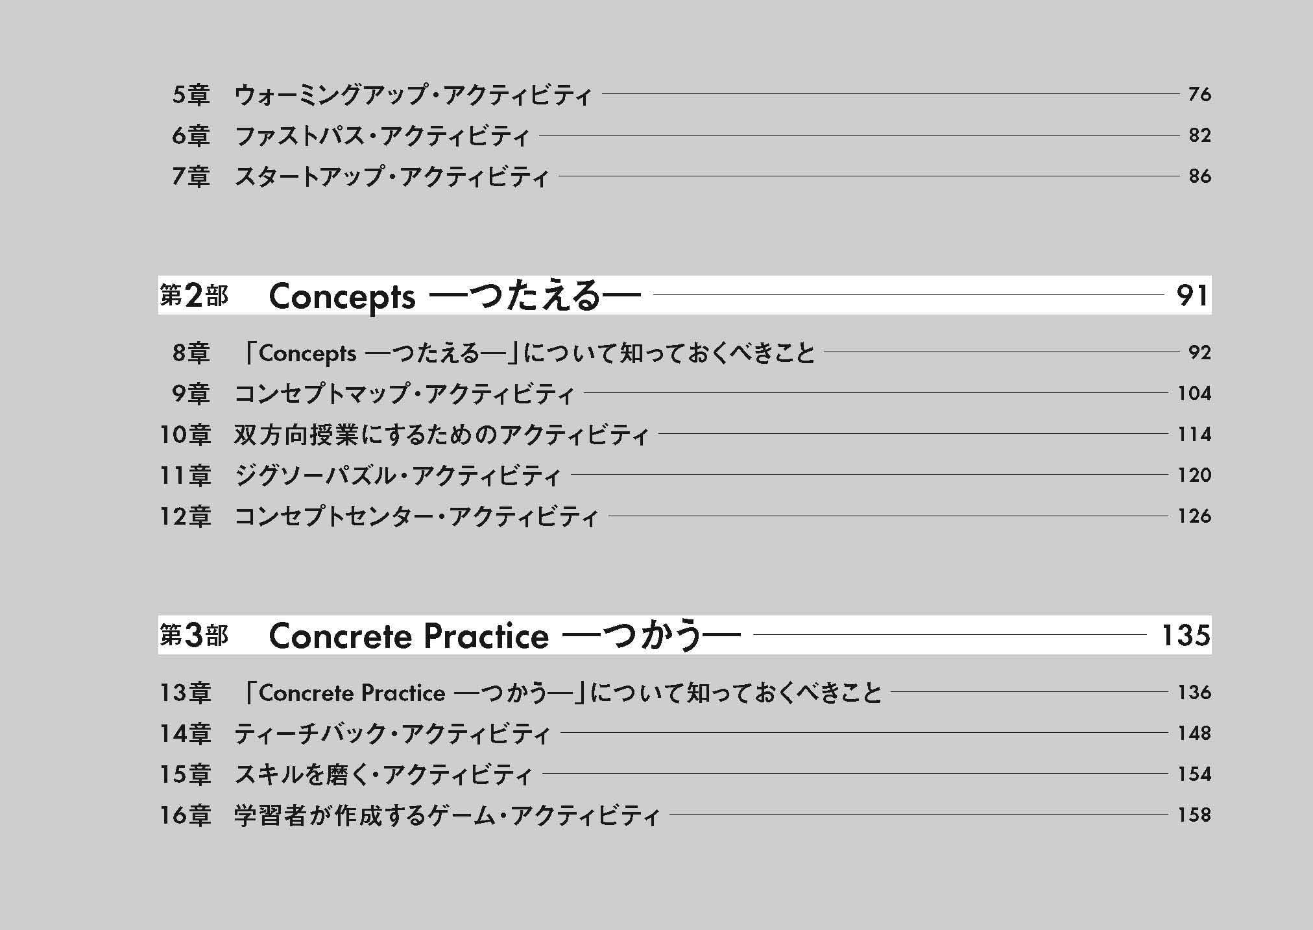Go to chapter 9 コンセプトマップ・アクティビティ
This screenshot has height=930, width=1313.
(404, 394)
